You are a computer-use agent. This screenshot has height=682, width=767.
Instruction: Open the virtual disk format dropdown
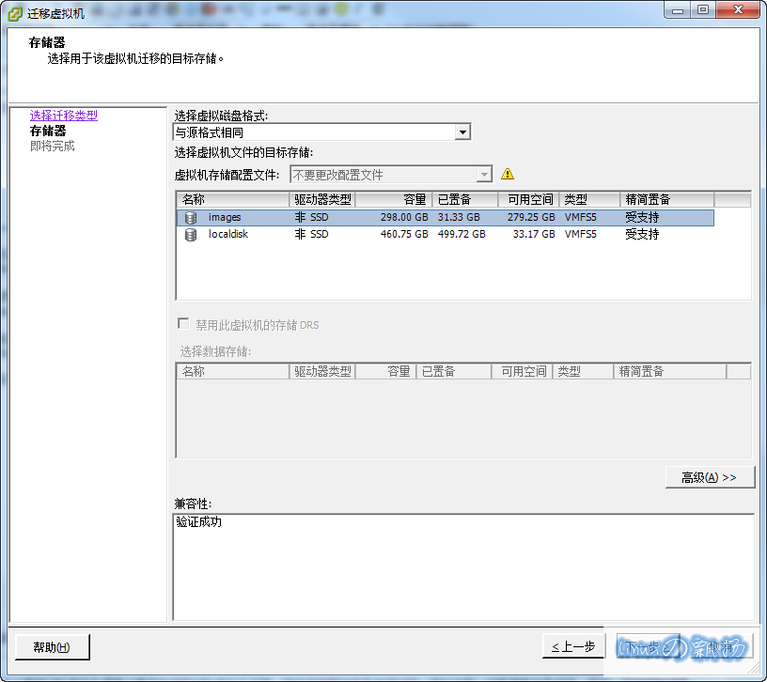coord(462,132)
